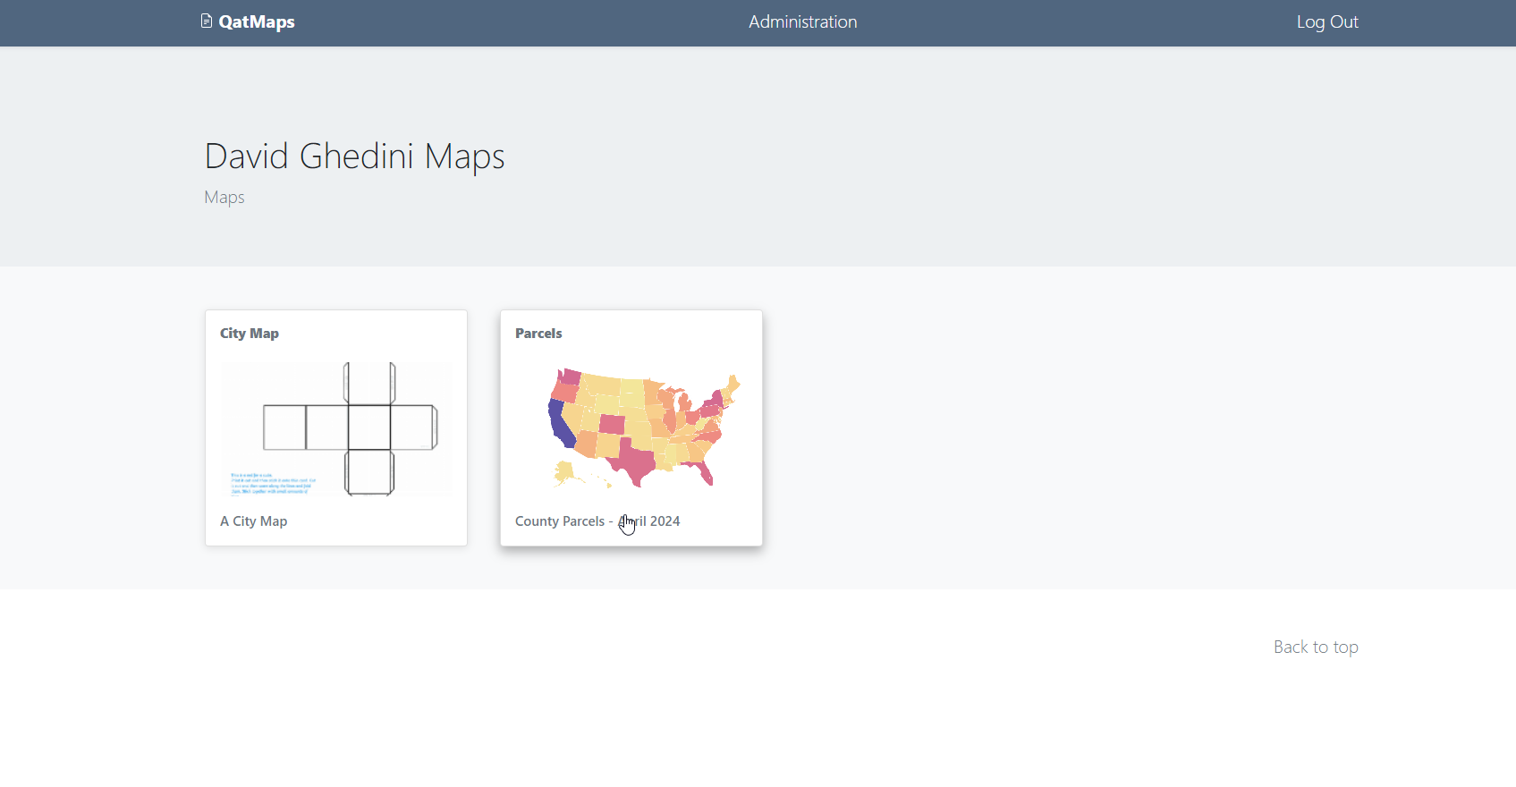Jump up using the Back to top link
1516x787 pixels.
pyautogui.click(x=1315, y=647)
